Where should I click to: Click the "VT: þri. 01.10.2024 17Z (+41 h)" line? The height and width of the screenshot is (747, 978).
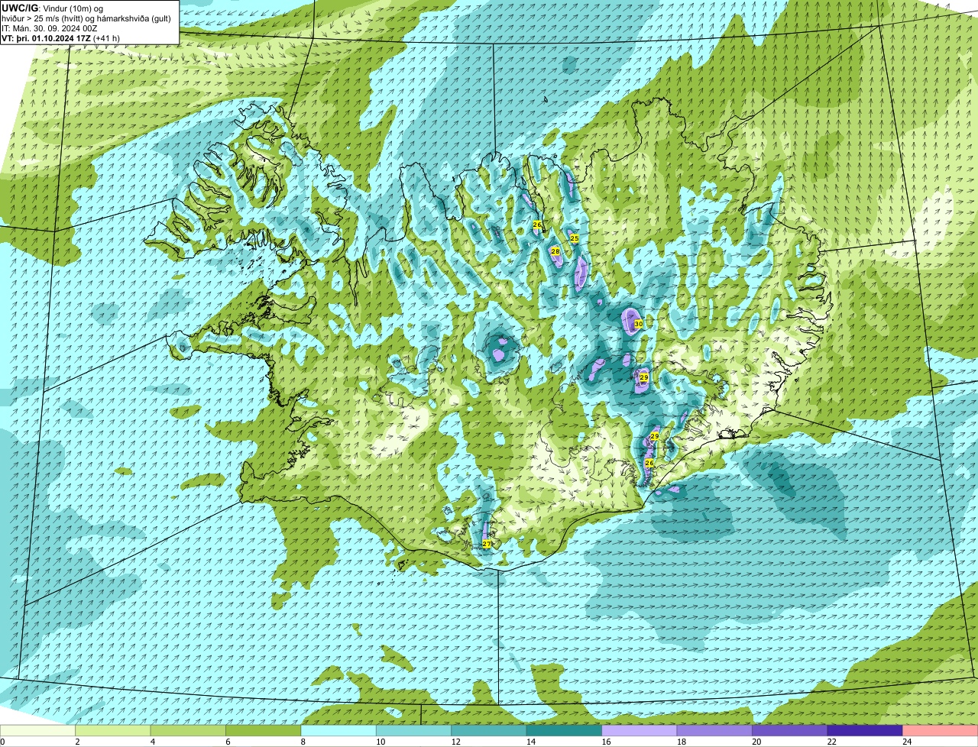click(x=60, y=38)
